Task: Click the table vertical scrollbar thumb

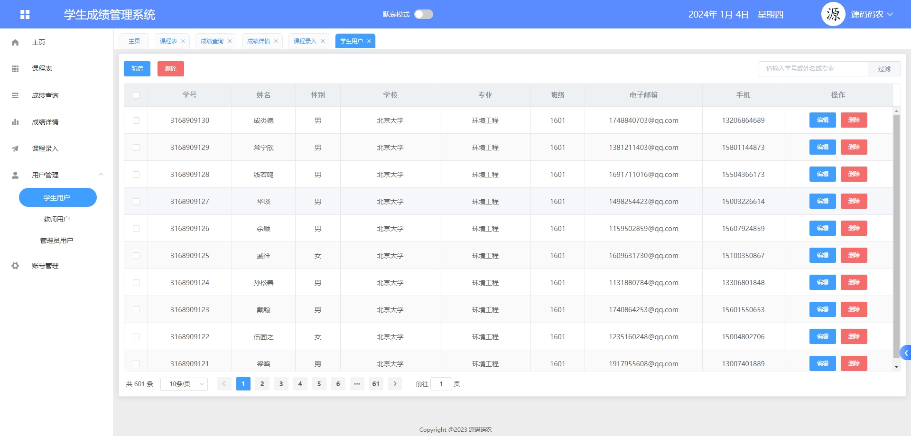Action: 896,236
